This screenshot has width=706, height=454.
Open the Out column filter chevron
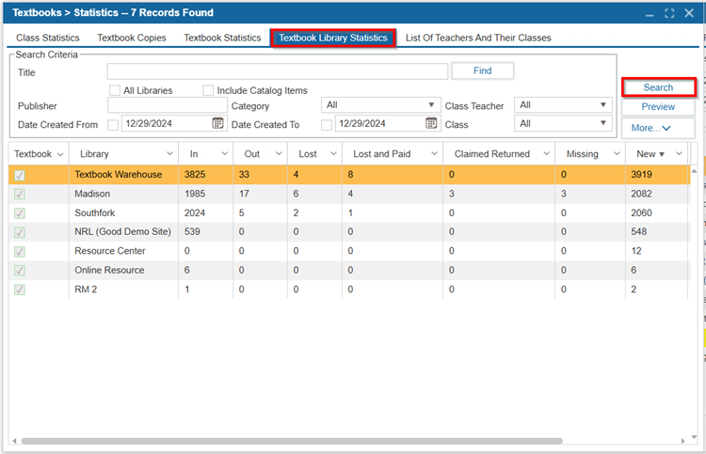point(279,154)
